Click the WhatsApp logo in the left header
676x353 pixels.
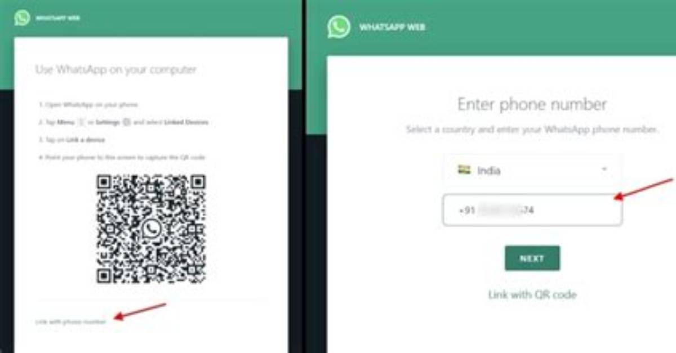click(22, 17)
